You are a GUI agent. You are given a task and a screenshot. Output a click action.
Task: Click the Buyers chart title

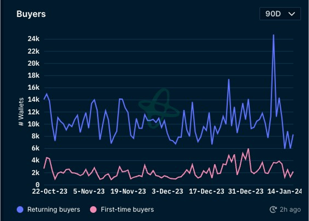(31, 14)
